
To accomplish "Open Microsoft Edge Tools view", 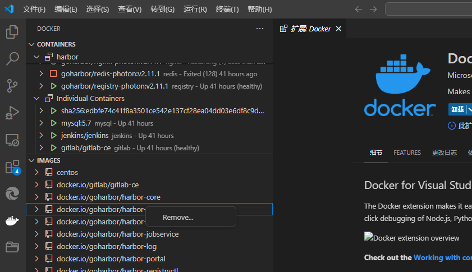I will tap(12, 193).
